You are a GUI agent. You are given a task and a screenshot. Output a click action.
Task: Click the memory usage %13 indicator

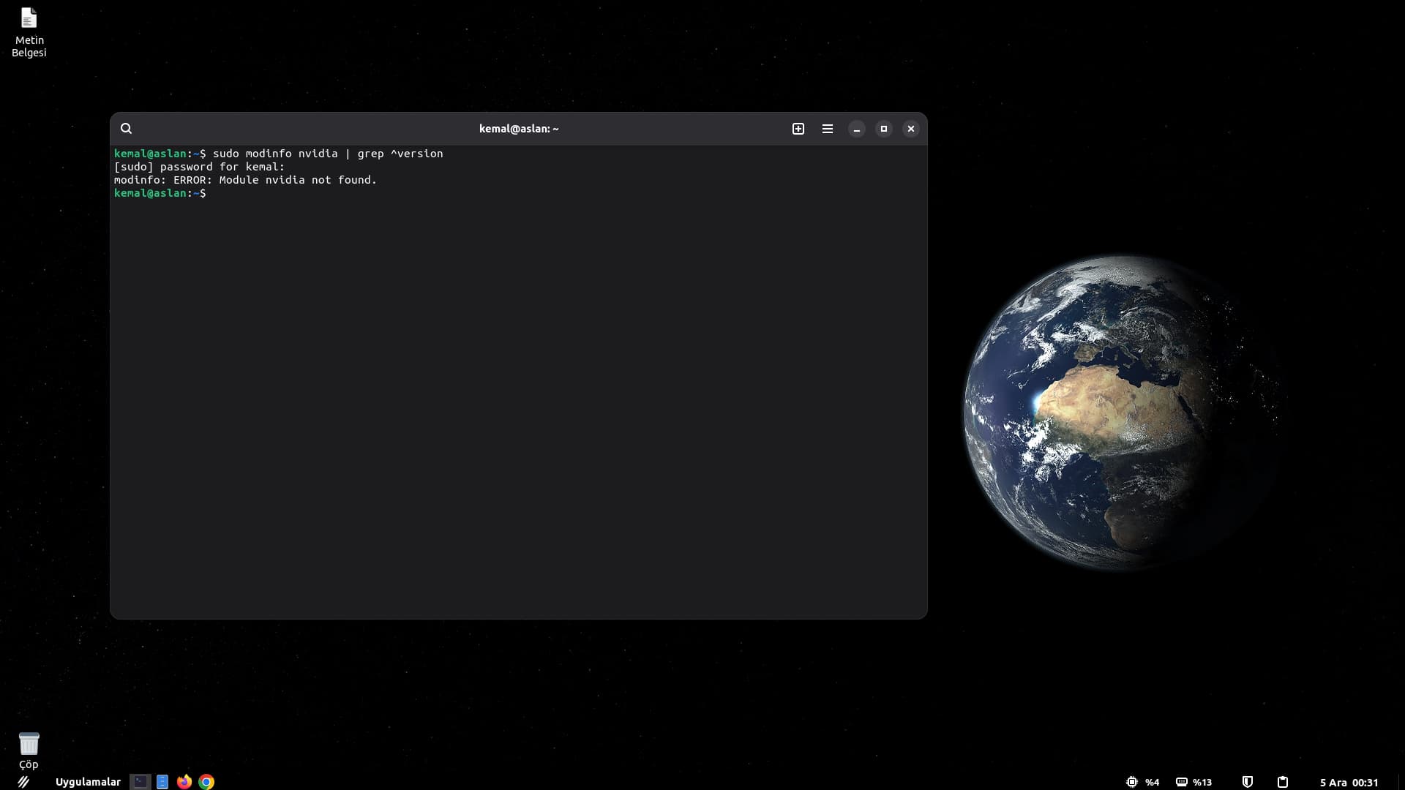[x=1194, y=782]
